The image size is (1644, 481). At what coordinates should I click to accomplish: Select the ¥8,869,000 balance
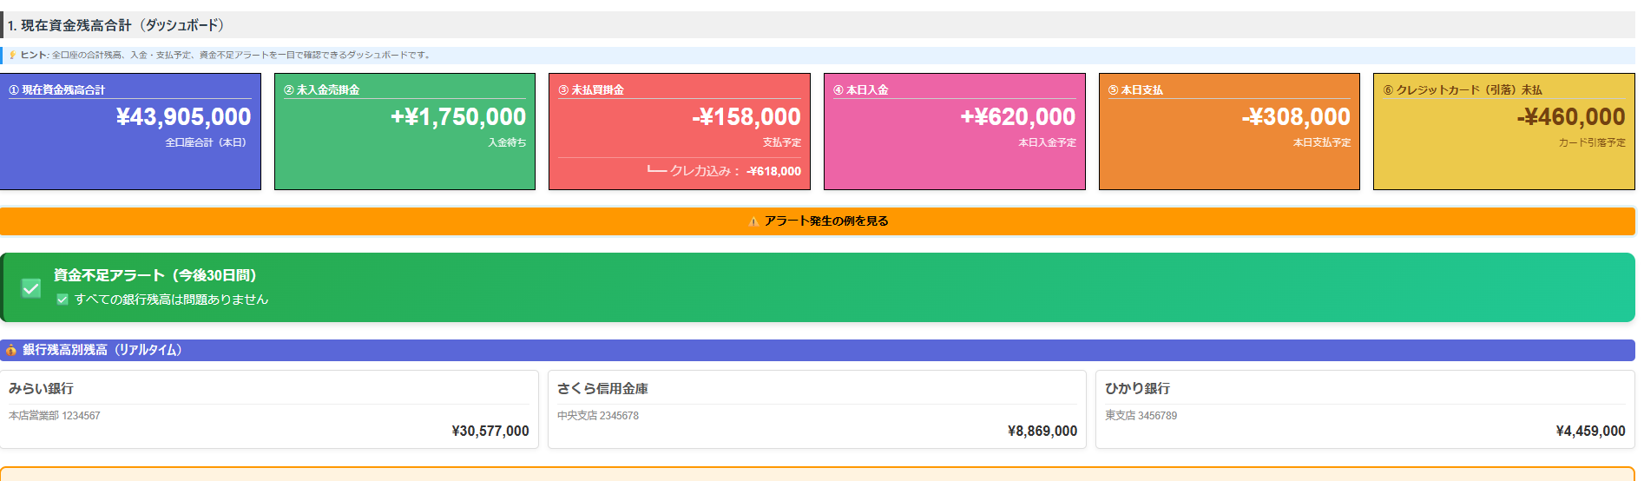1042,431
